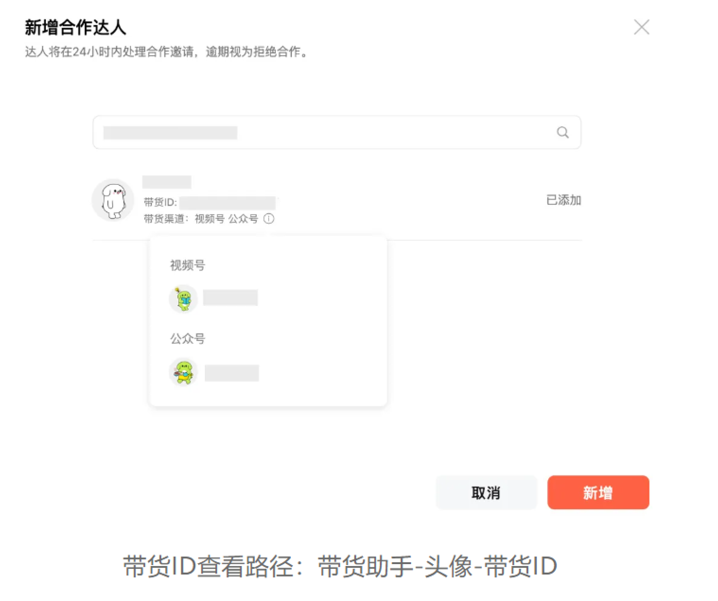Click the info icon beside 公众号
718x601 pixels.
tap(269, 219)
